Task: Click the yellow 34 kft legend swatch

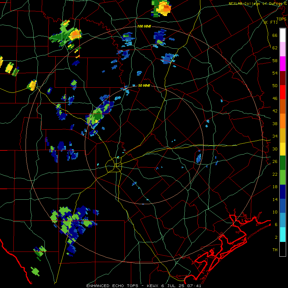Action: pos(283,149)
